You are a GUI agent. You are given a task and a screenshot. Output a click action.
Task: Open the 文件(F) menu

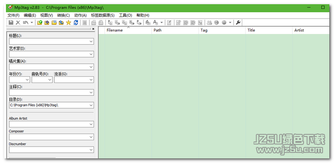13,15
